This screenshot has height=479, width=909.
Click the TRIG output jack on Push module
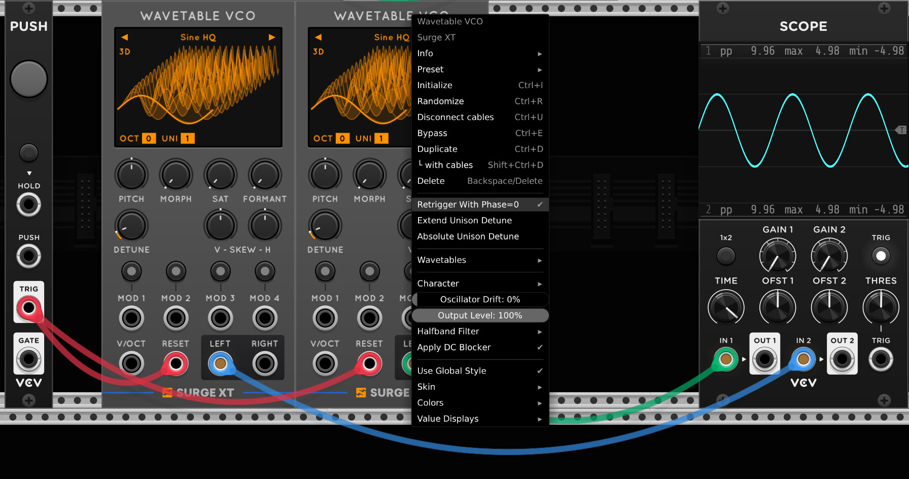pos(29,307)
